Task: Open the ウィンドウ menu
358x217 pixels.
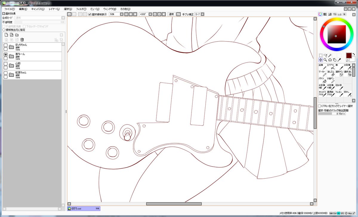Action: [x=110, y=9]
